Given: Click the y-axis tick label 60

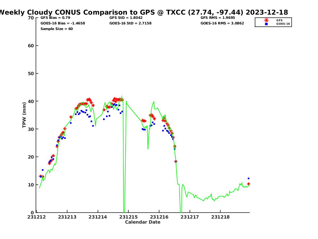Looking at the screenshot, I should (x=31, y=46).
